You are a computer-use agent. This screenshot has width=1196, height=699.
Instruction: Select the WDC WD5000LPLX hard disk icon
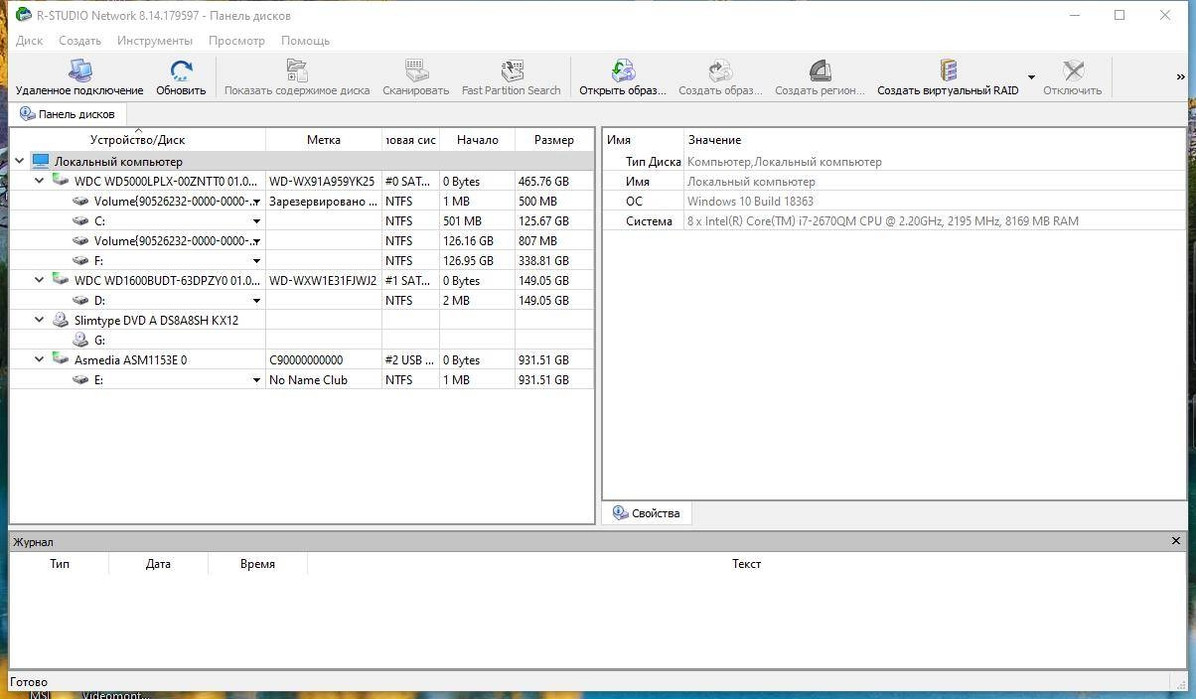tap(61, 181)
